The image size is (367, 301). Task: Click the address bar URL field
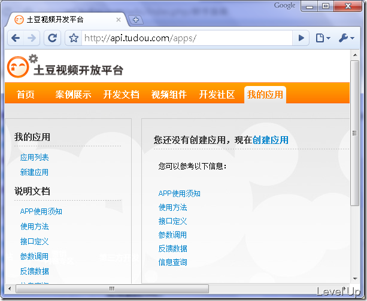click(187, 38)
